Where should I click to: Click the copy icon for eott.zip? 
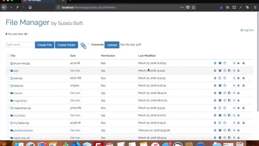(225, 78)
